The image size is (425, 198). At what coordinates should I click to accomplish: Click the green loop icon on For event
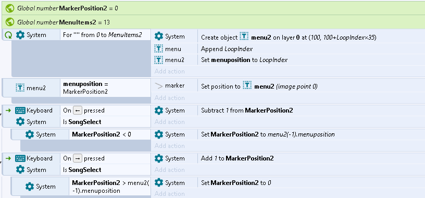point(8,35)
